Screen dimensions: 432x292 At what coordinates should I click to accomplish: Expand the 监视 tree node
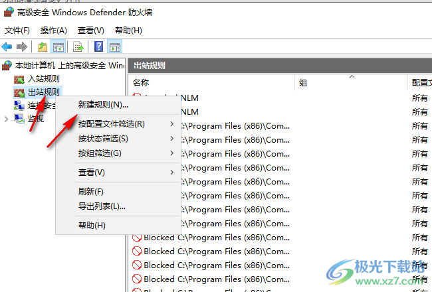coord(7,119)
